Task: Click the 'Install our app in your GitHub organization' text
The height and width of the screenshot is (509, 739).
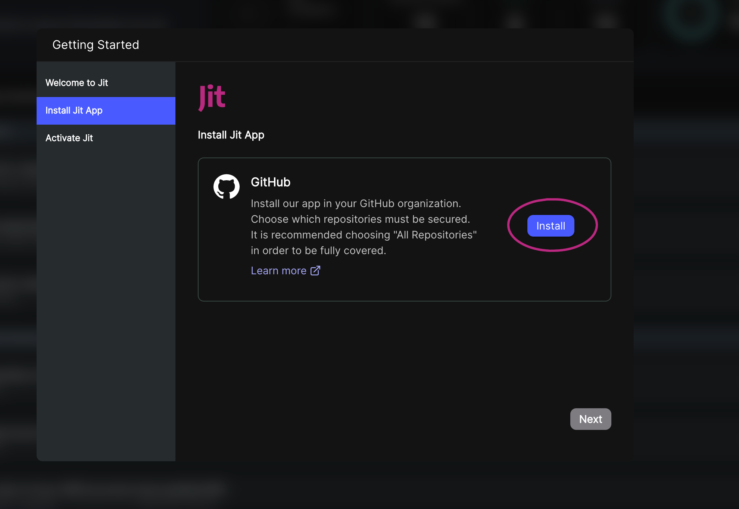Action: [356, 203]
